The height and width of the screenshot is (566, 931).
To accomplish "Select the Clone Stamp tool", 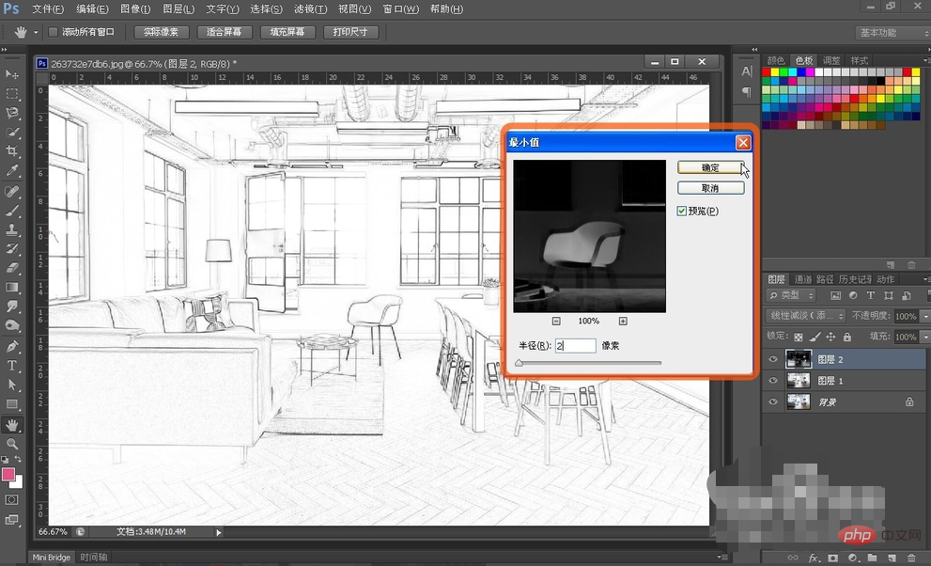I will click(x=12, y=229).
